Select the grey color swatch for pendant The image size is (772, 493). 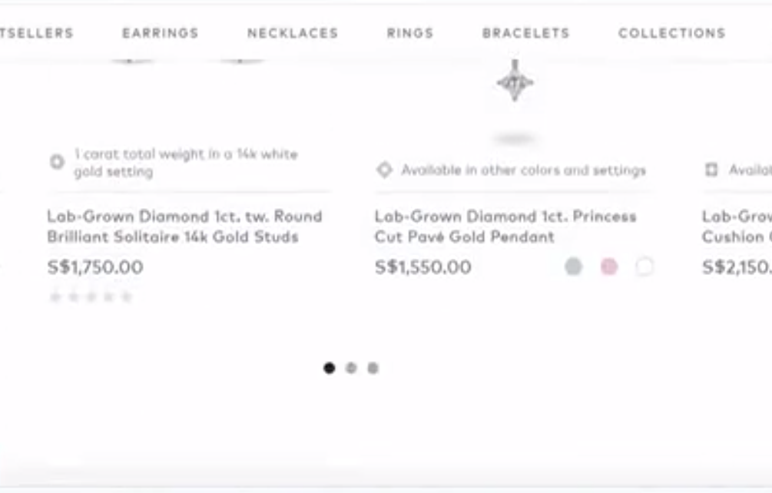[573, 266]
